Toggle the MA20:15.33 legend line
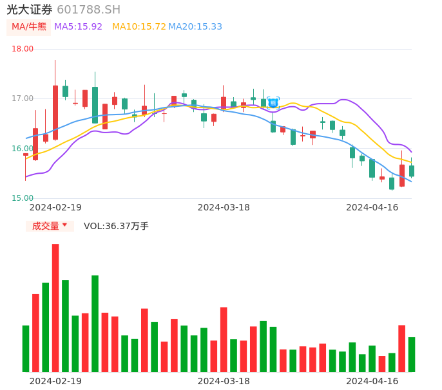This screenshot has height=390, width=442. click(x=196, y=27)
